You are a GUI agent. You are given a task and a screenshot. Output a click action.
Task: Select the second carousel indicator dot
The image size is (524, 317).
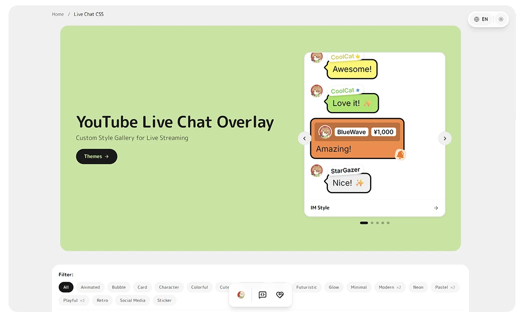372,223
